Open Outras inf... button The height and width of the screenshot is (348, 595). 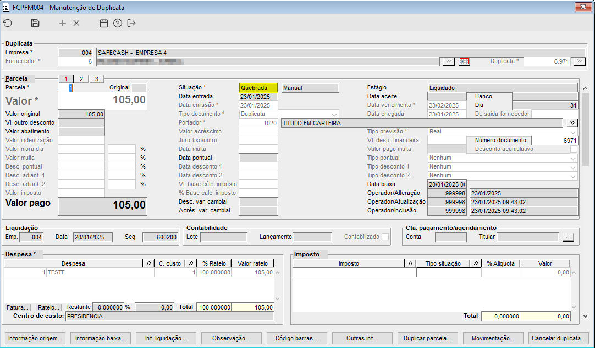point(362,338)
